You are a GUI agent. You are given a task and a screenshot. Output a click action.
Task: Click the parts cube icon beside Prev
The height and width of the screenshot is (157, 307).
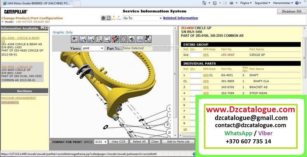[x=103, y=18]
